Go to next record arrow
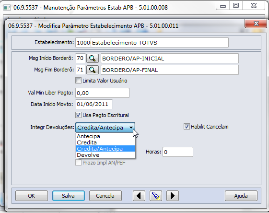 point(173,196)
